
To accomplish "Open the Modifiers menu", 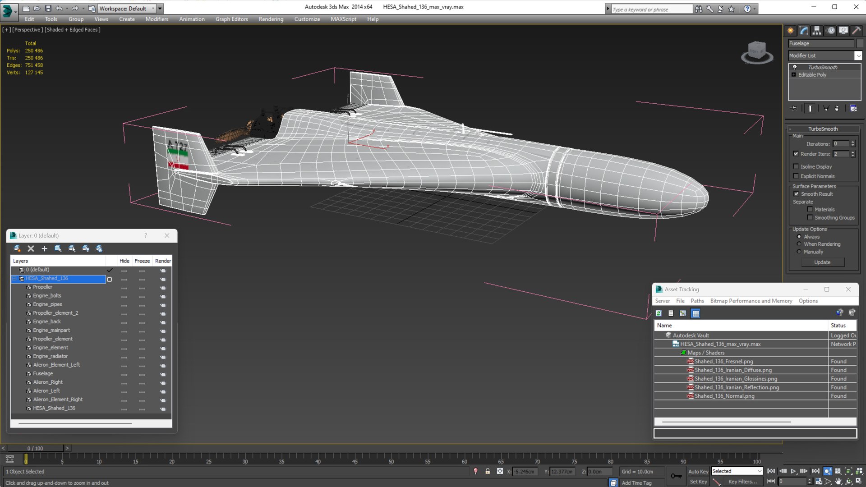I will pos(157,19).
